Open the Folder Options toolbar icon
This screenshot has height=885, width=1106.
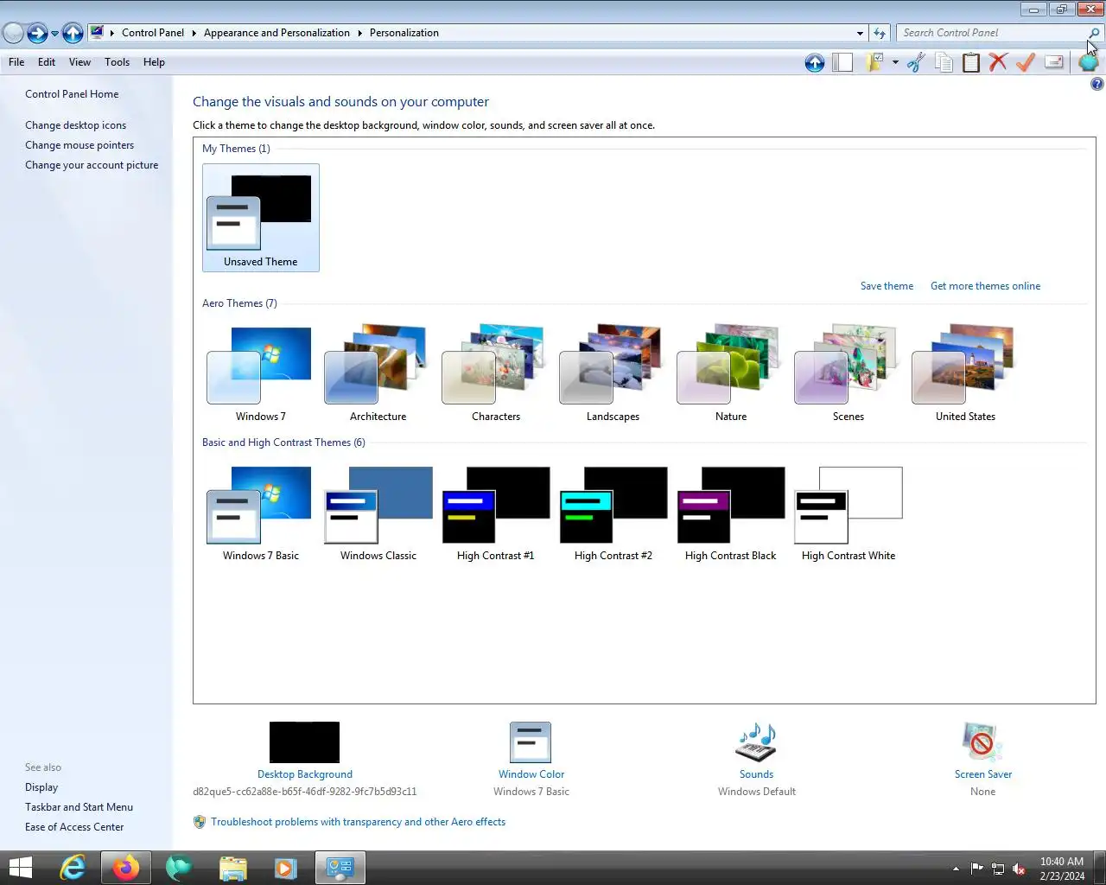click(x=874, y=62)
